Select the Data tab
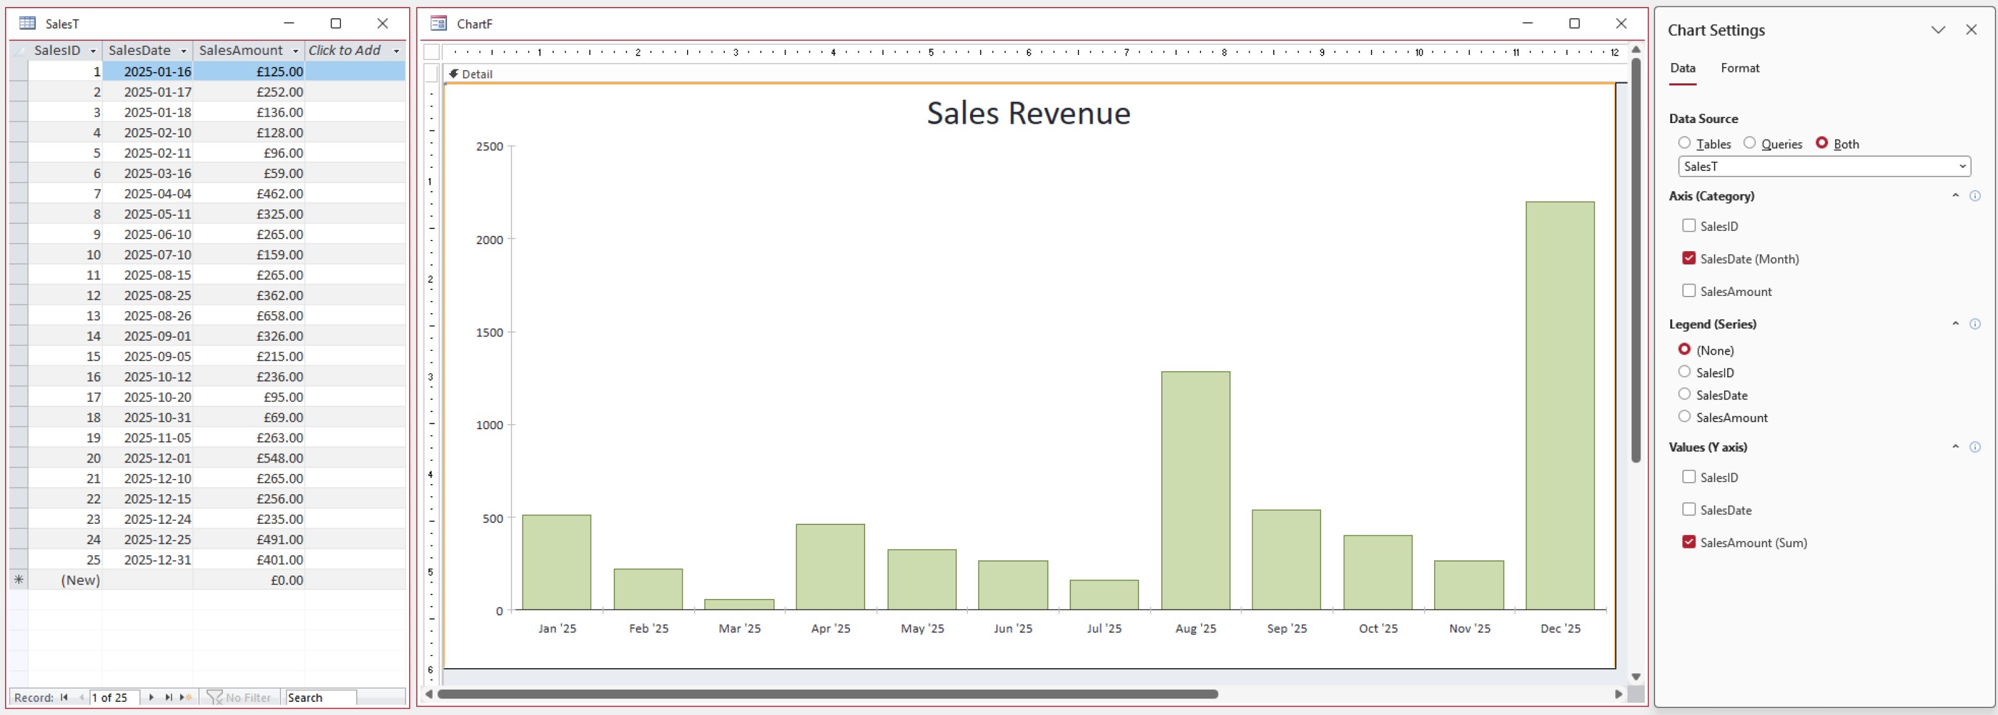The image size is (1998, 715). (x=1682, y=68)
